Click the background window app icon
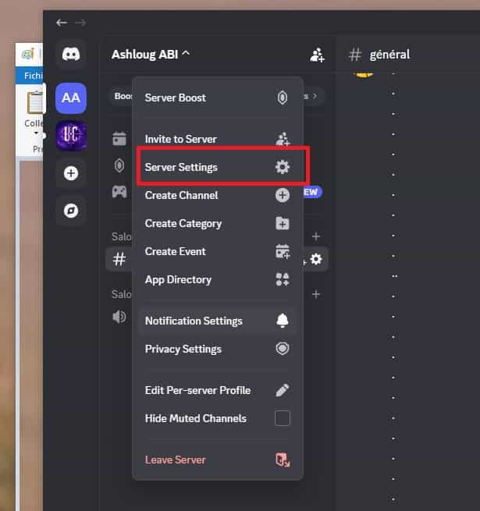Screen dimensions: 480x511 coord(28,54)
